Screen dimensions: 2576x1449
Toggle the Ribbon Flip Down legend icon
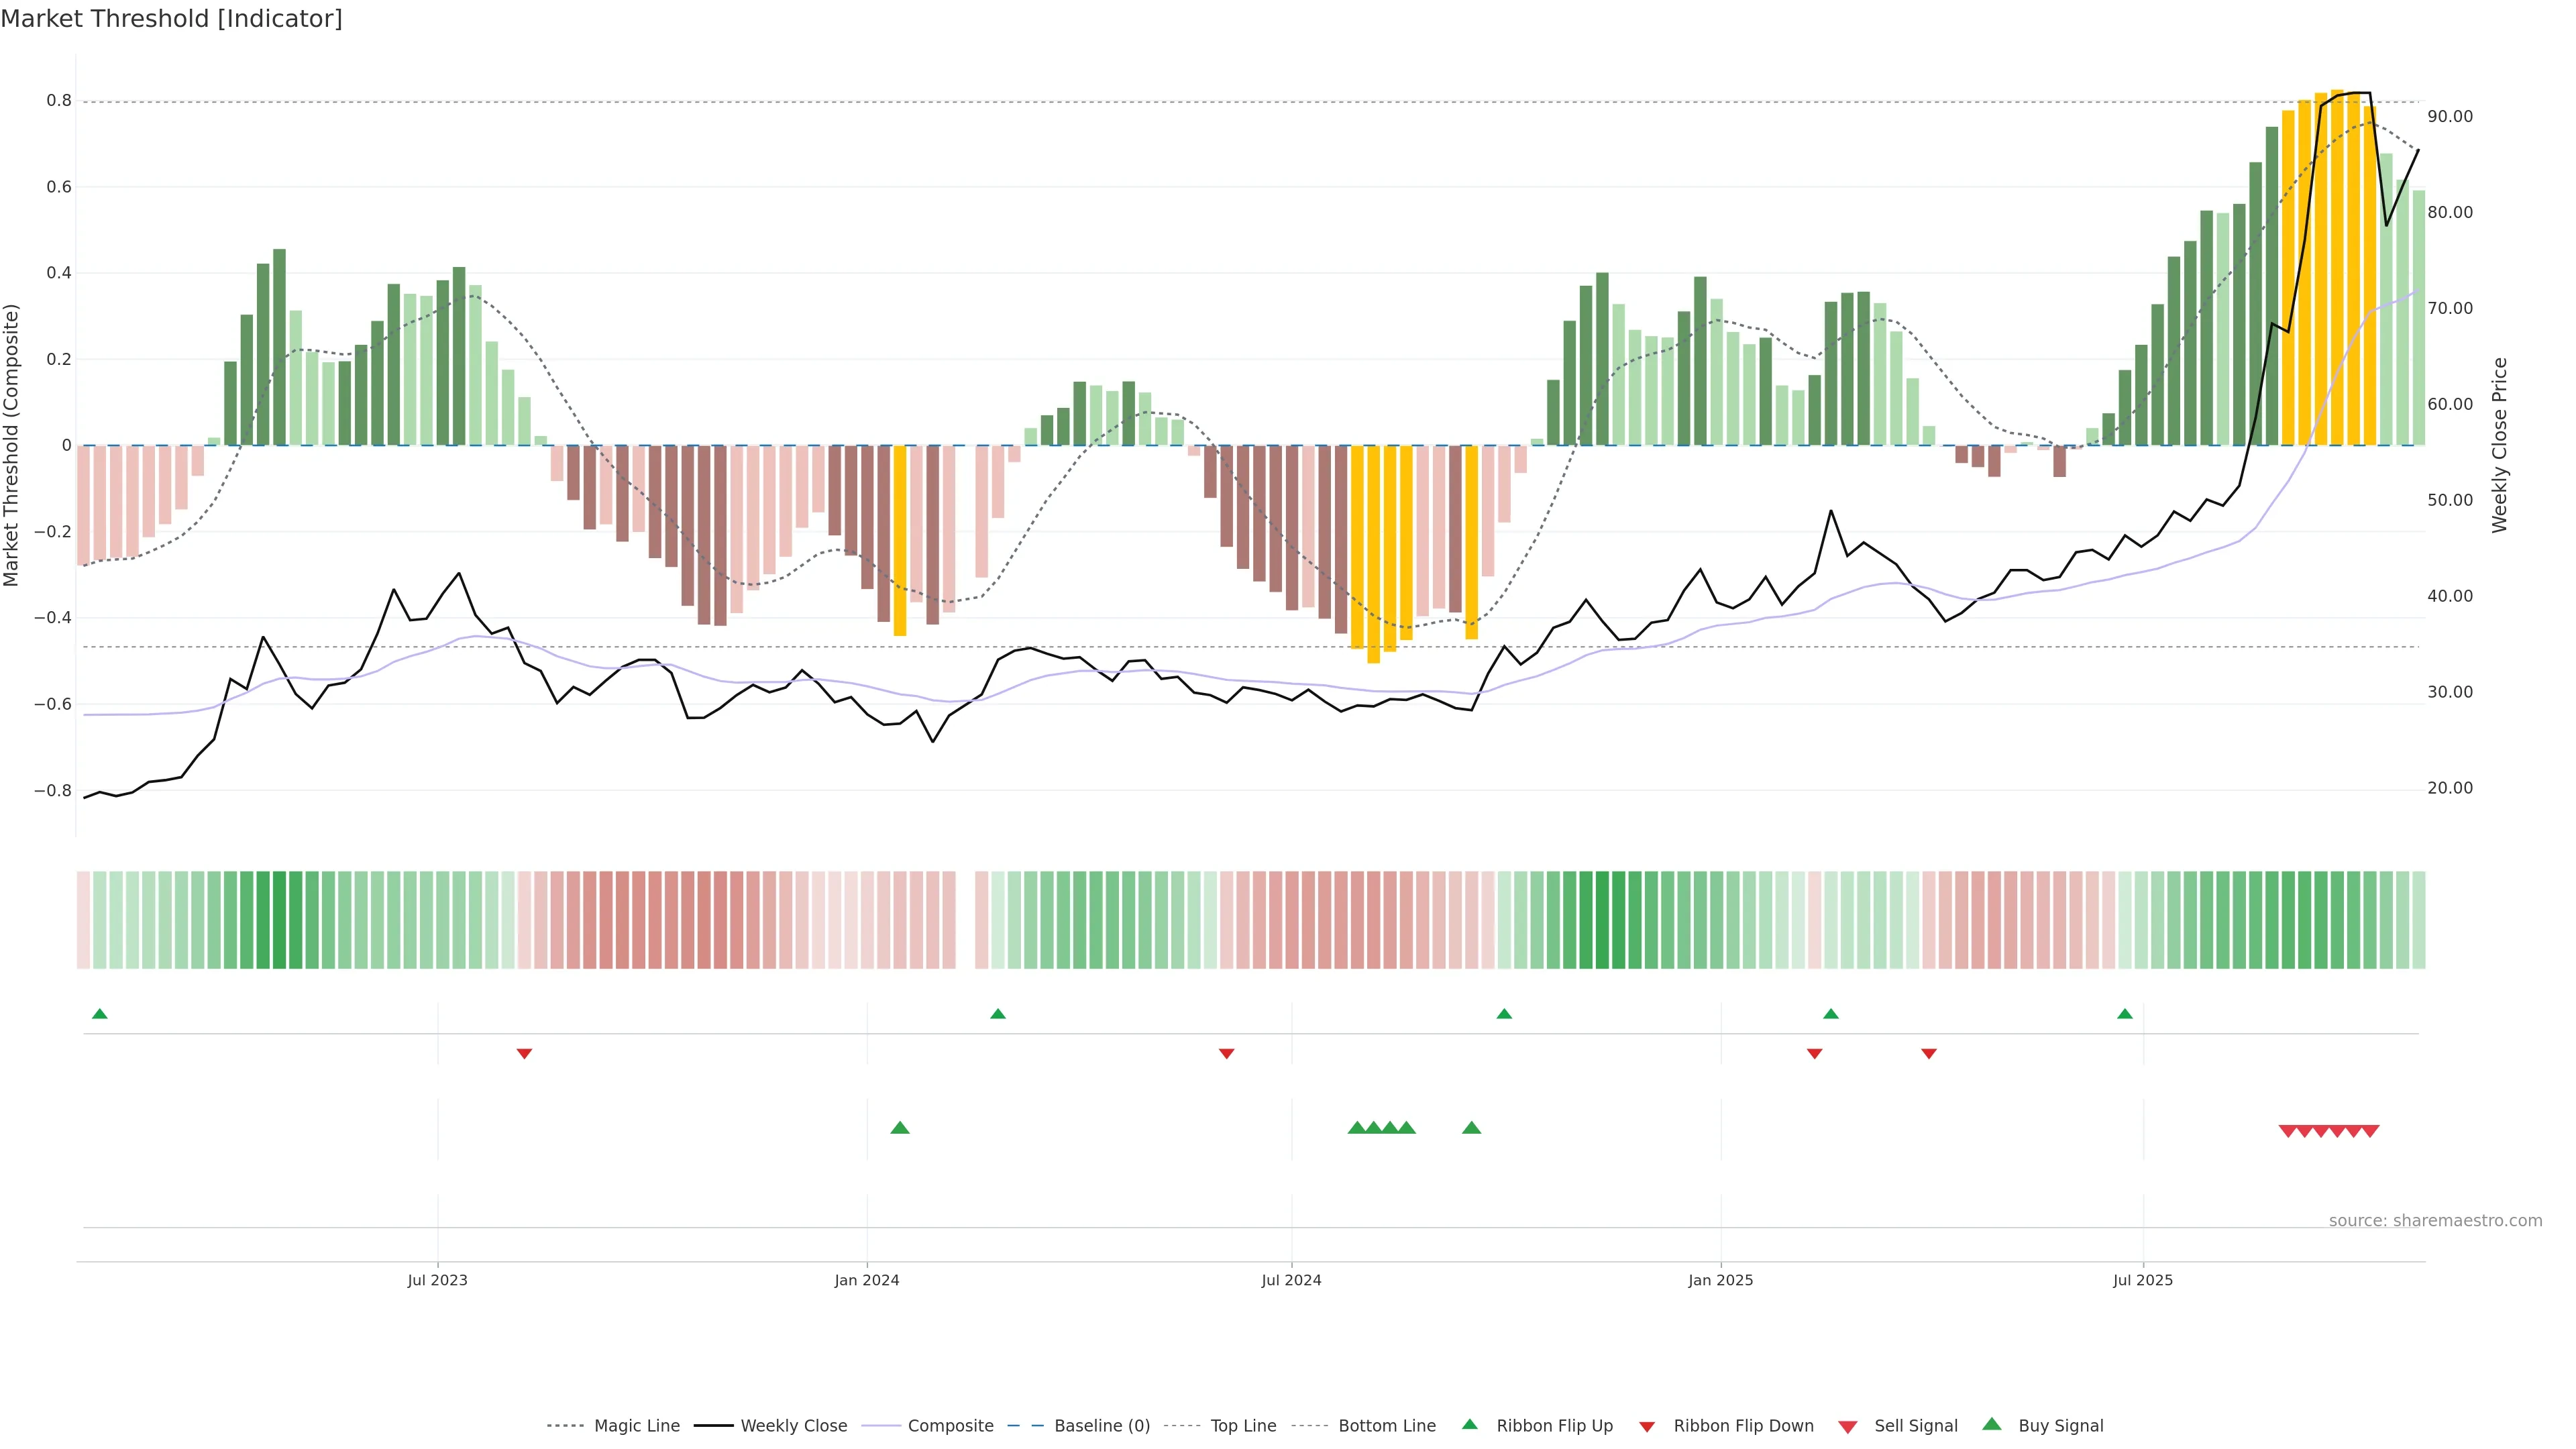pos(1647,1426)
